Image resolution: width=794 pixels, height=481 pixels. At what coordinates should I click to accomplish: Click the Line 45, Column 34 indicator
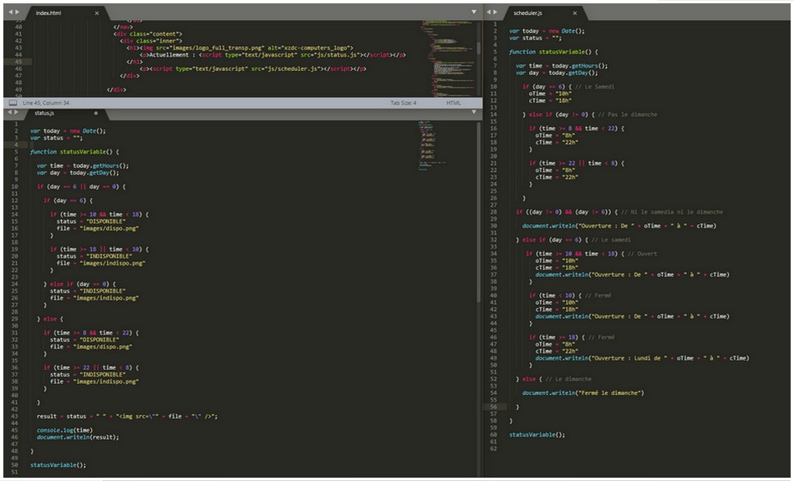pos(47,103)
